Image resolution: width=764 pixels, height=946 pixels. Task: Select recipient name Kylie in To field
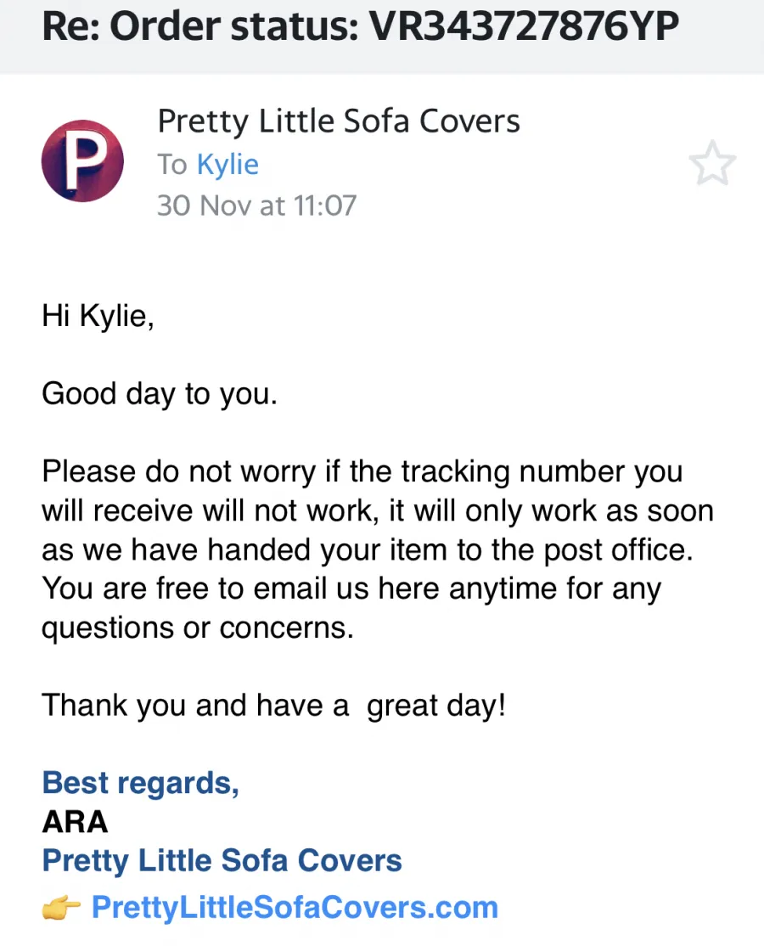228,165
